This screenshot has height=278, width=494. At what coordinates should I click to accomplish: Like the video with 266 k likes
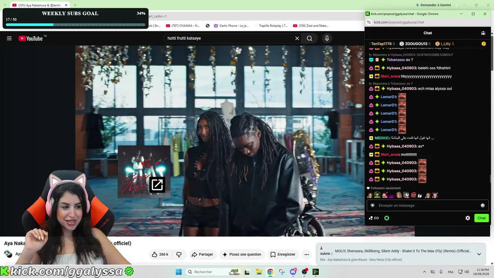(x=160, y=254)
